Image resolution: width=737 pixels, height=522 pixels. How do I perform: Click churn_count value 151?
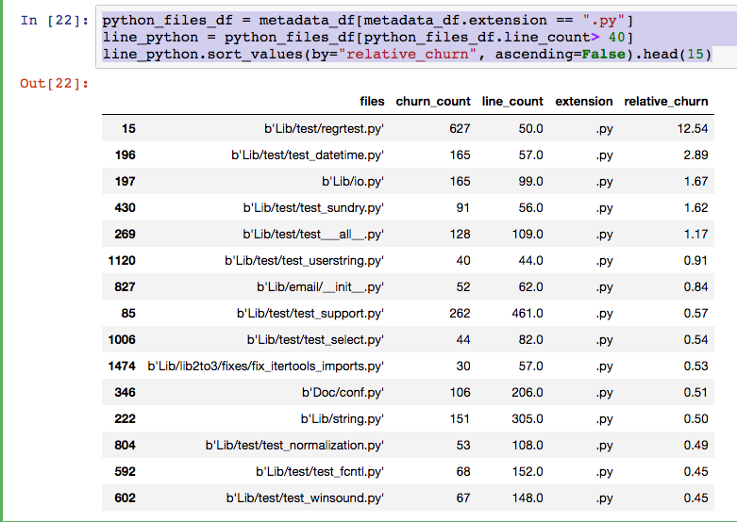pyautogui.click(x=461, y=418)
